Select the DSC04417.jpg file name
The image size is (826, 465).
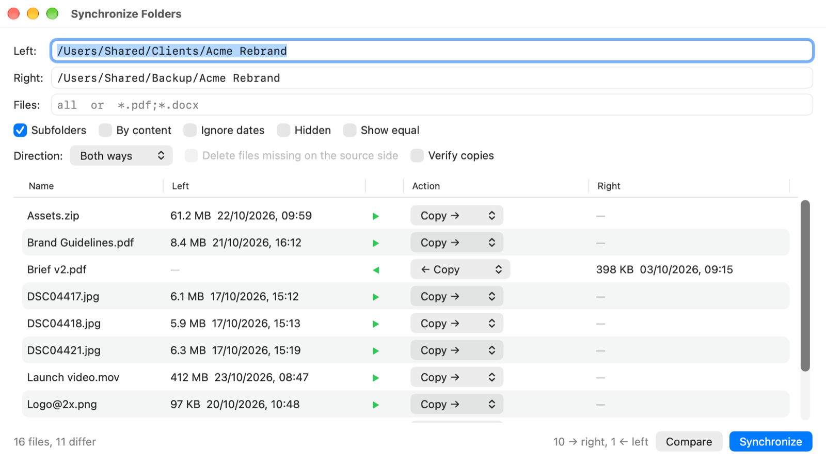point(63,296)
